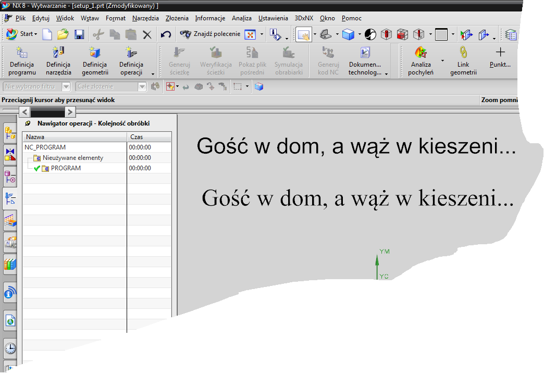The image size is (544, 375).
Task: Click the Nazwa column header
Action: pos(75,137)
